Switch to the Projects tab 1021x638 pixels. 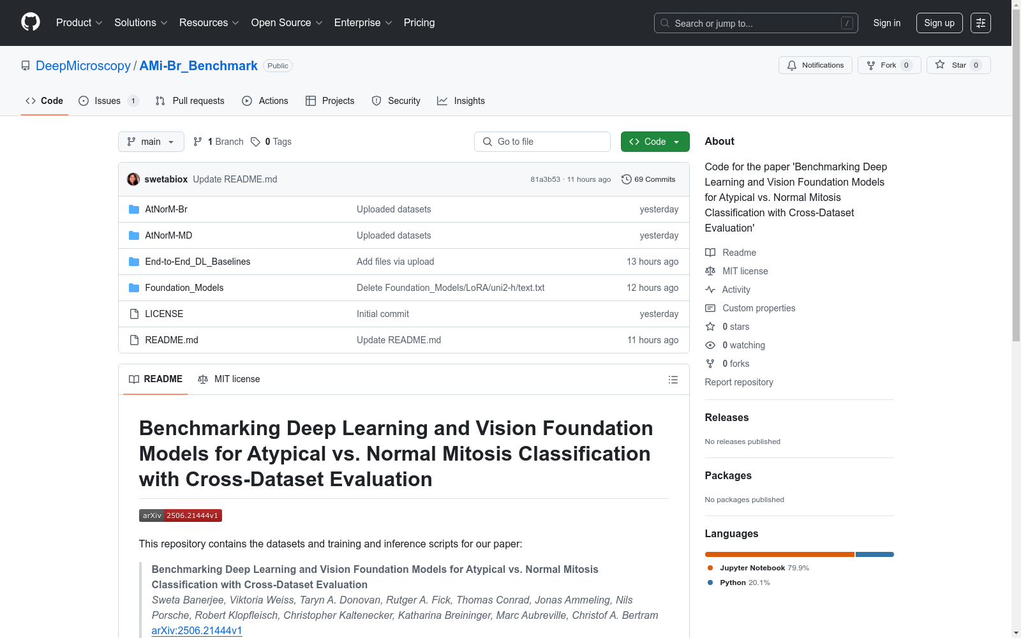tap(330, 101)
